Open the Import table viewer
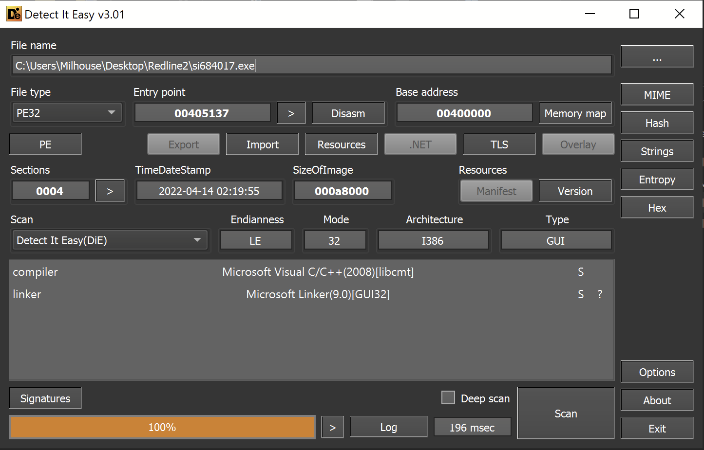 pos(262,144)
